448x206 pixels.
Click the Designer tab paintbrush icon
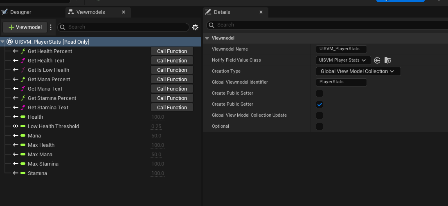[x=5, y=12]
